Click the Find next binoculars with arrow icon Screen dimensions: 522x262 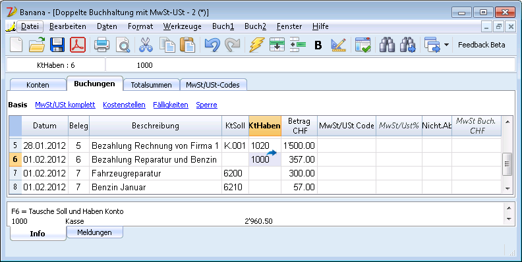click(408, 45)
